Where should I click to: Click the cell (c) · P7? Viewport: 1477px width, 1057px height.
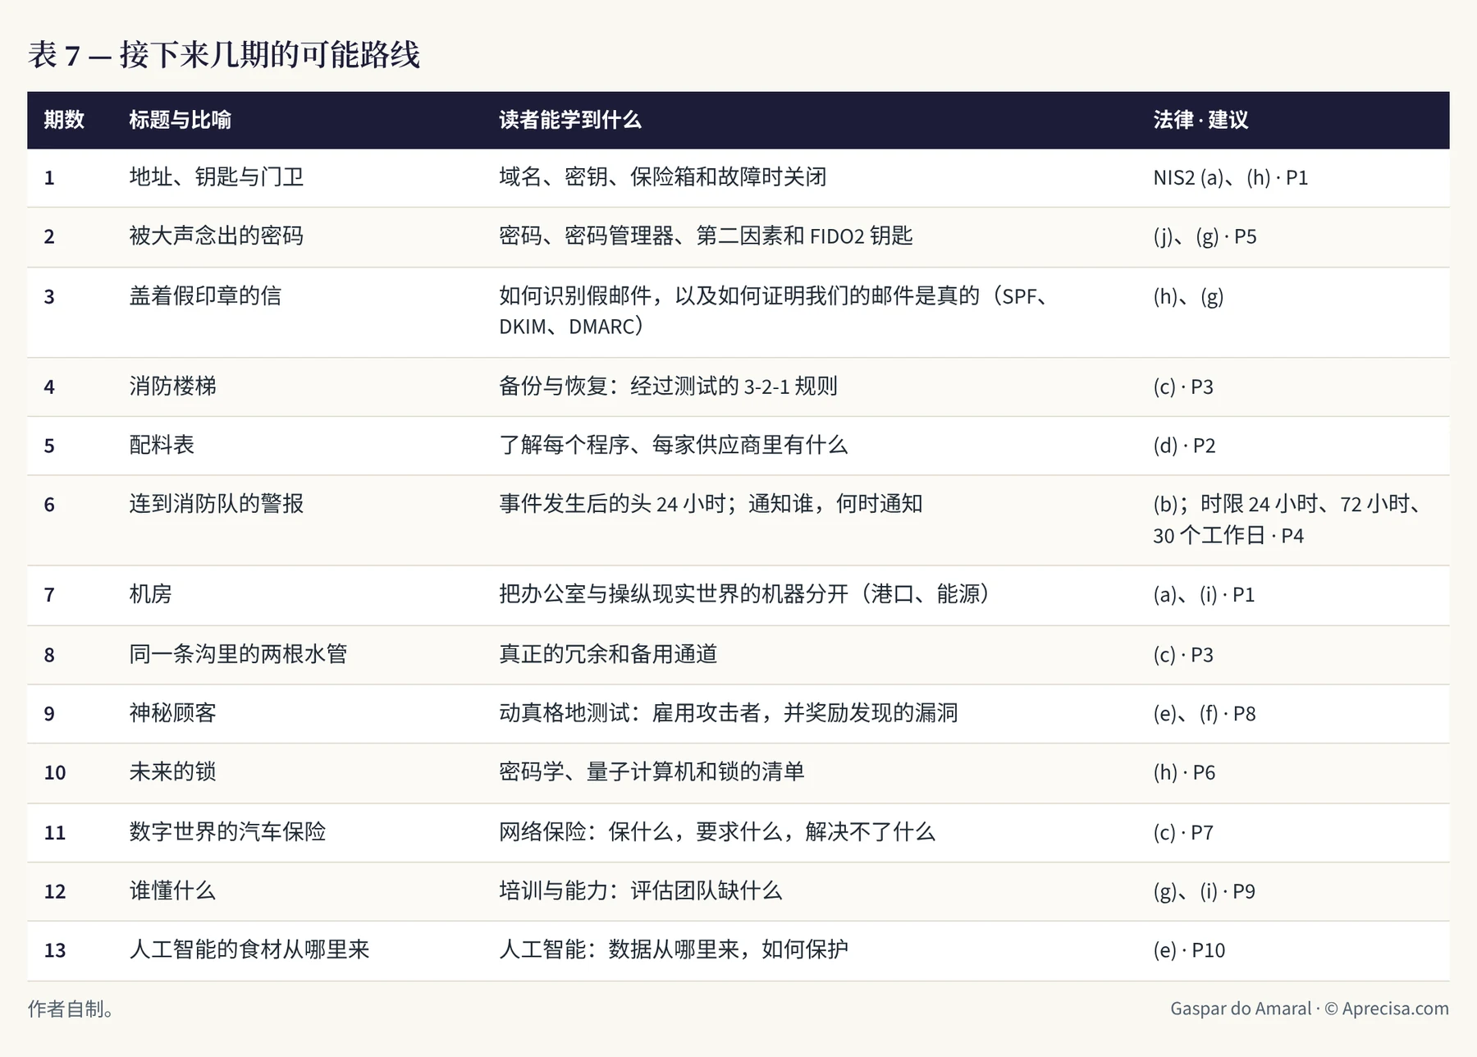coord(1183,832)
